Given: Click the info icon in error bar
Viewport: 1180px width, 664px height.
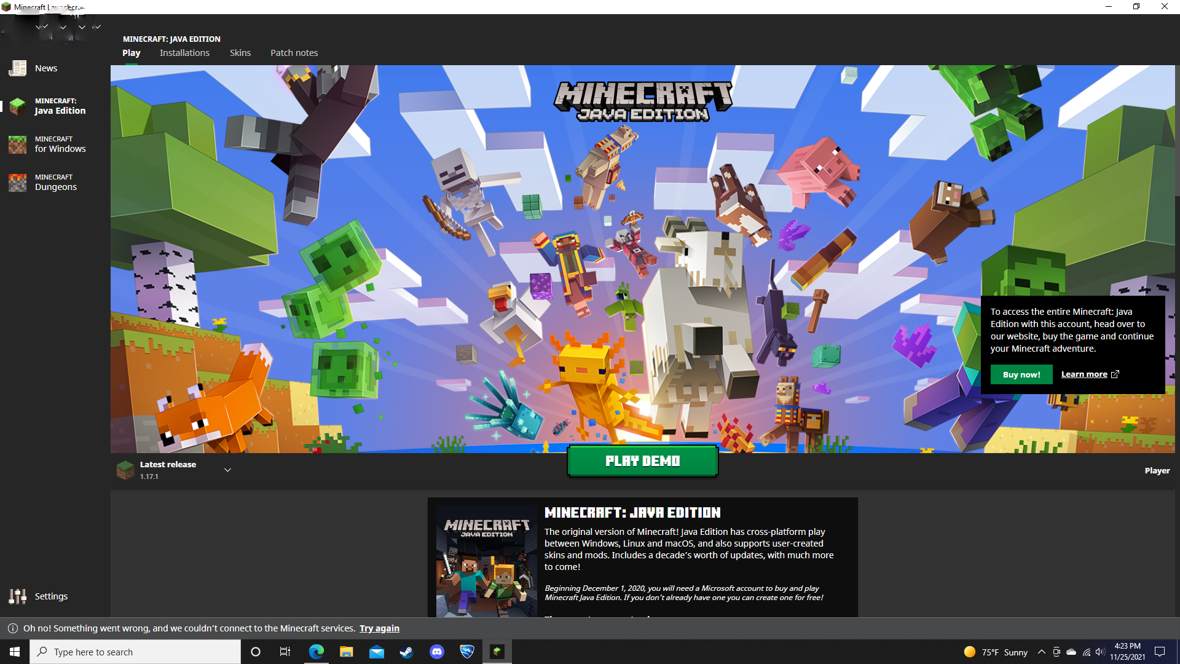Looking at the screenshot, I should coord(12,628).
